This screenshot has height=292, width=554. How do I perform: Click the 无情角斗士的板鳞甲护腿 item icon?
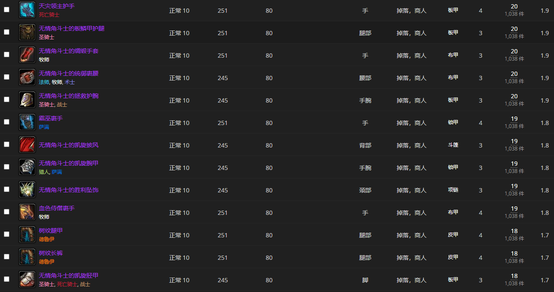(27, 32)
